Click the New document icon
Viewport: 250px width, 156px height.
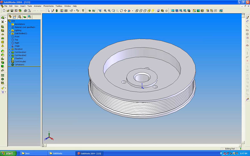coord(4,11)
